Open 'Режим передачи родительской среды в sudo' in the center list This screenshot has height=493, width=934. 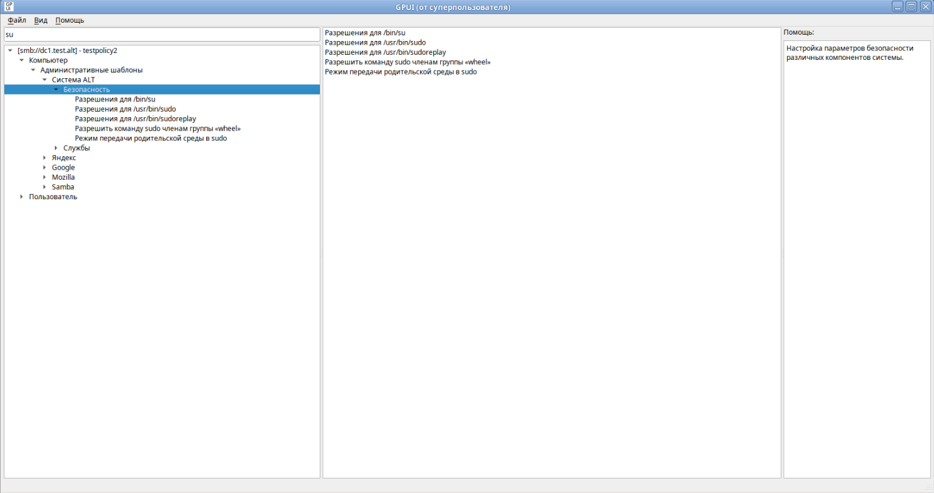[x=400, y=72]
